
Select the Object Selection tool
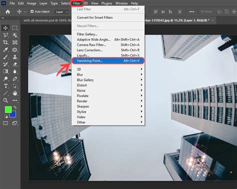click(15, 35)
